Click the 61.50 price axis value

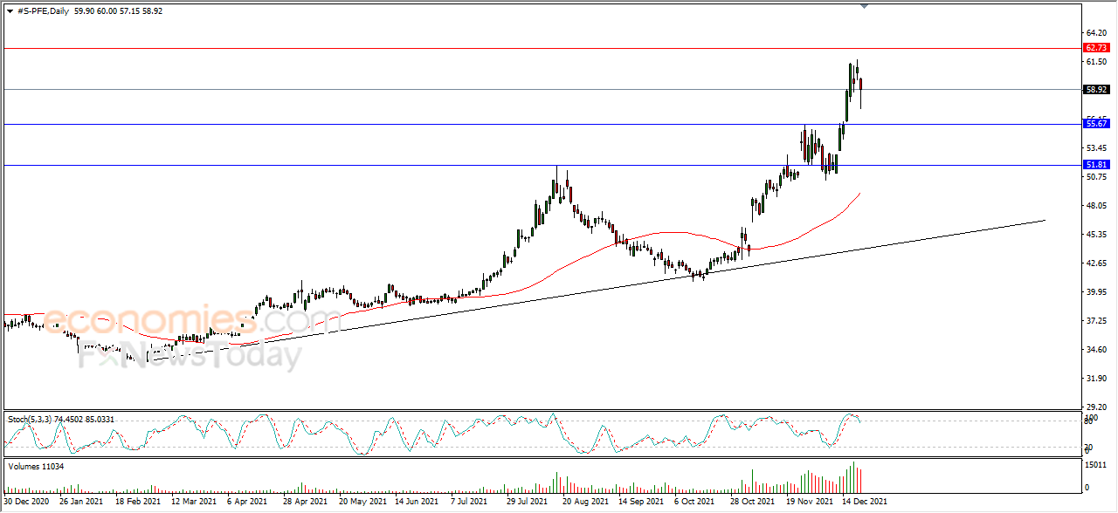click(x=1096, y=62)
